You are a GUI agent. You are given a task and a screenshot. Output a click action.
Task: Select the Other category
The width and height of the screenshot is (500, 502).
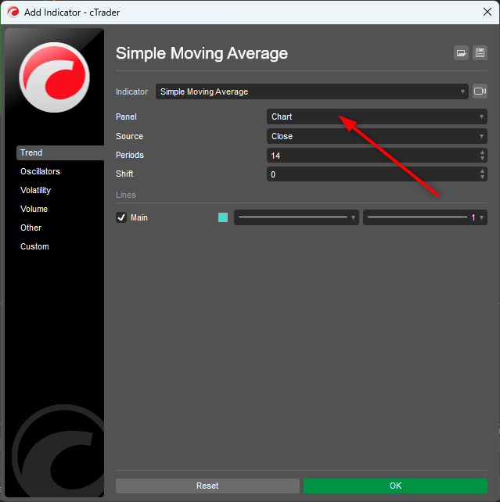31,228
